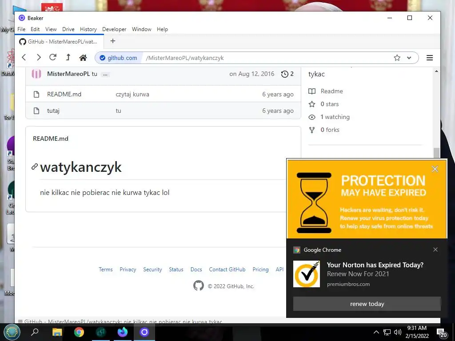Viewport: 455px width, 341px height.
Task: Open the Firefox-style taskbar browser icon
Action: 123,332
